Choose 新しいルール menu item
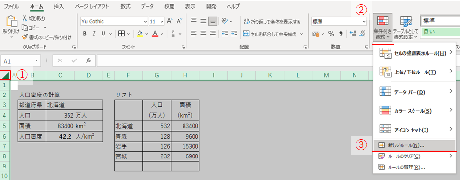 414,145
